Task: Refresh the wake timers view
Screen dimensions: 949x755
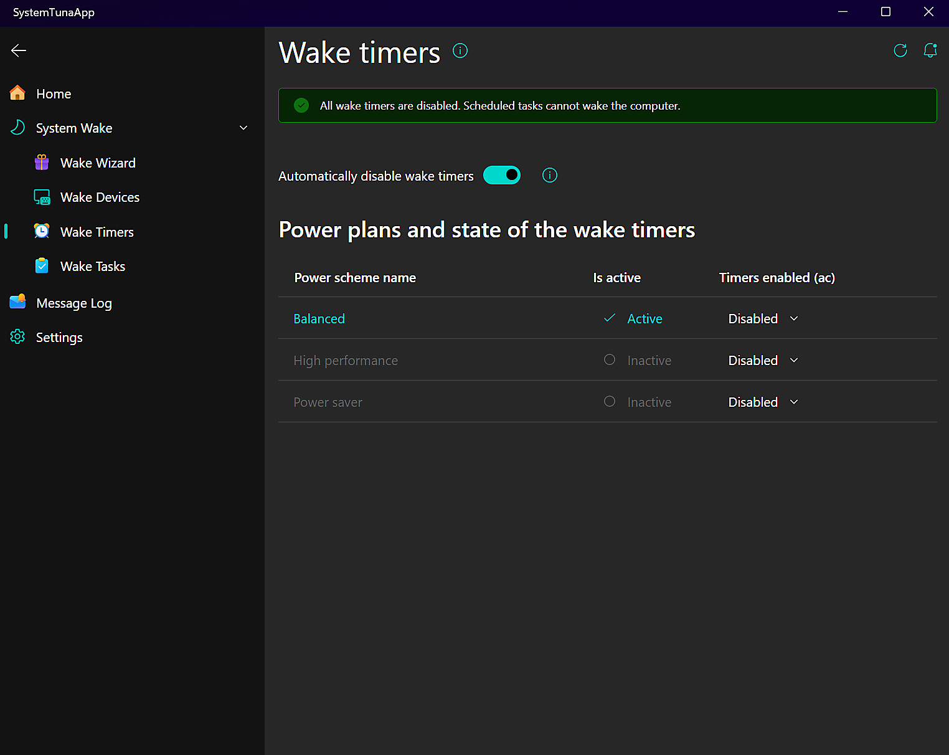Action: 900,50
